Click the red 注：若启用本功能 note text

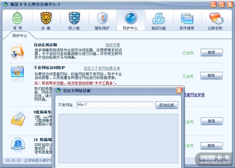coord(76,83)
